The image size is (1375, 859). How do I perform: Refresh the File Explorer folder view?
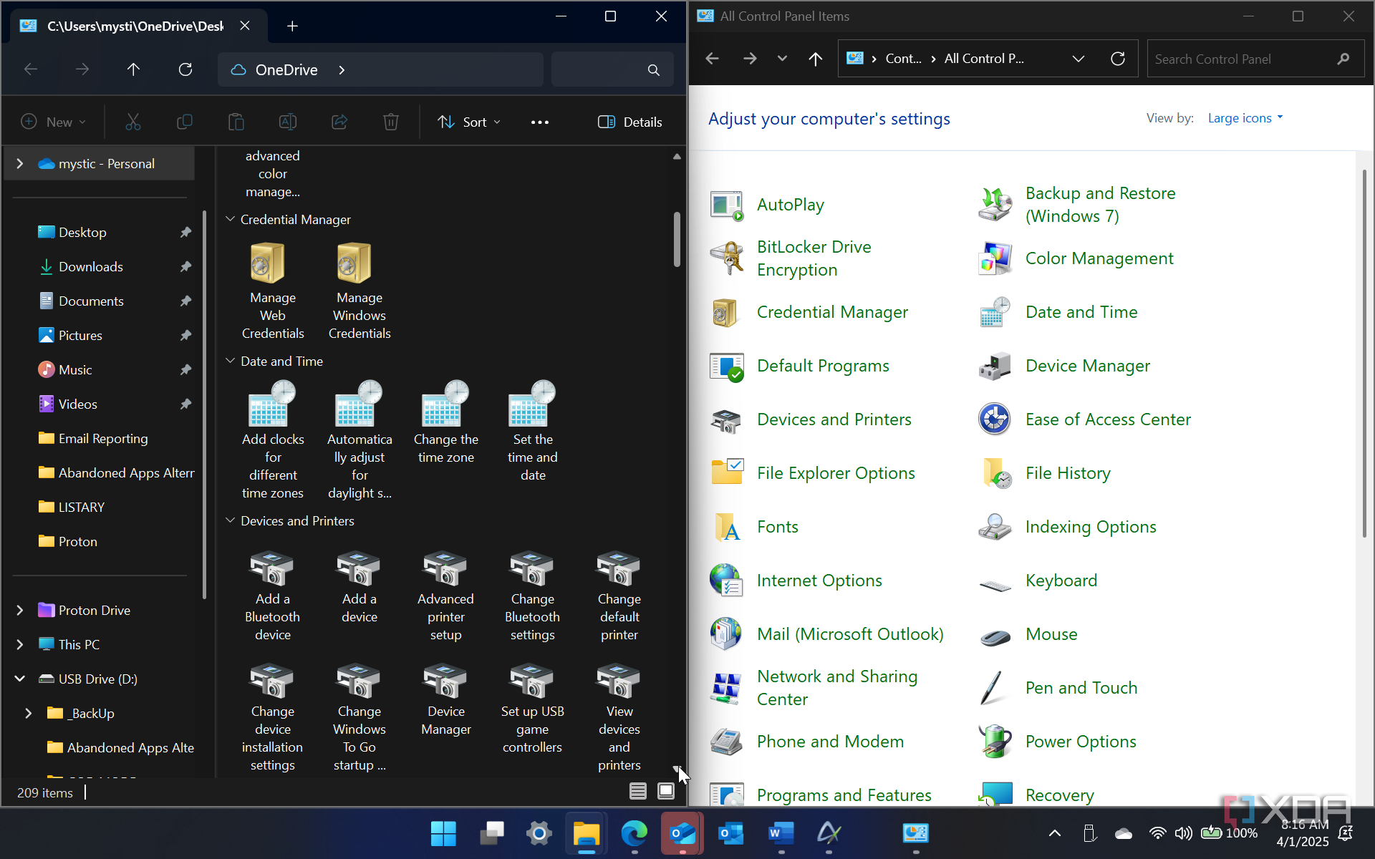185,69
